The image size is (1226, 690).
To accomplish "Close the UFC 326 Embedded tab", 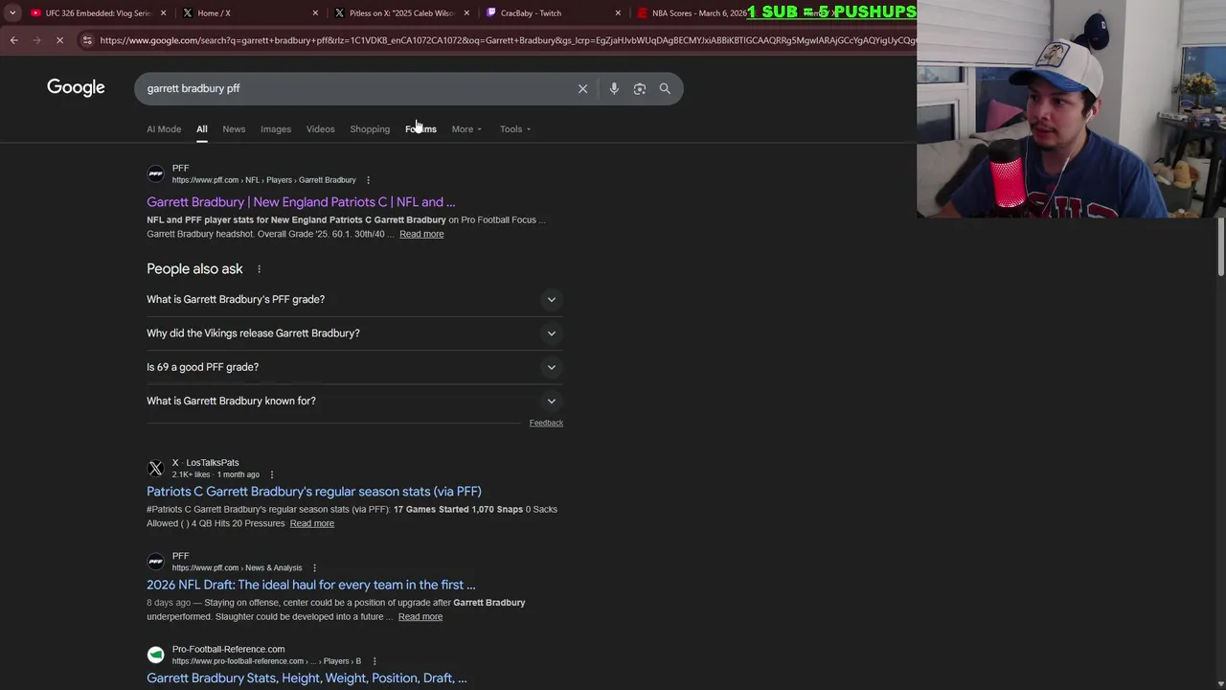I will click(164, 13).
